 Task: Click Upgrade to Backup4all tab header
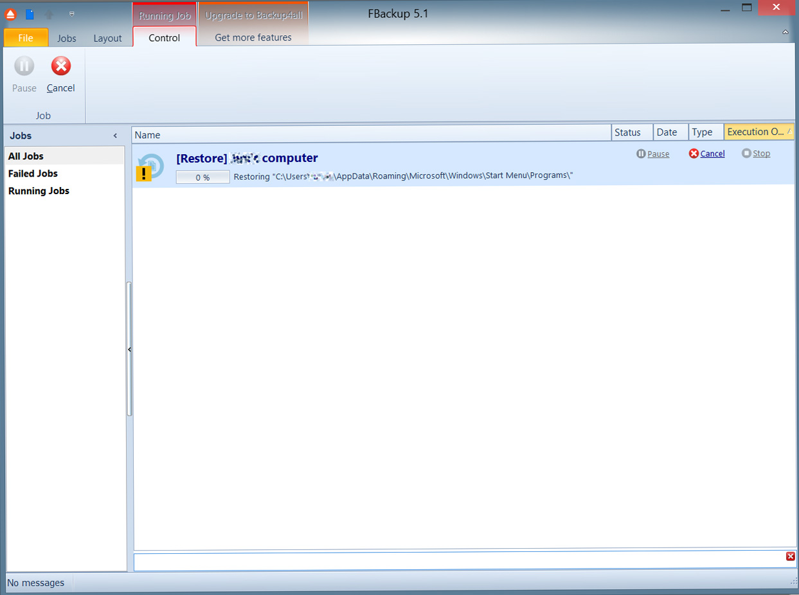[253, 15]
